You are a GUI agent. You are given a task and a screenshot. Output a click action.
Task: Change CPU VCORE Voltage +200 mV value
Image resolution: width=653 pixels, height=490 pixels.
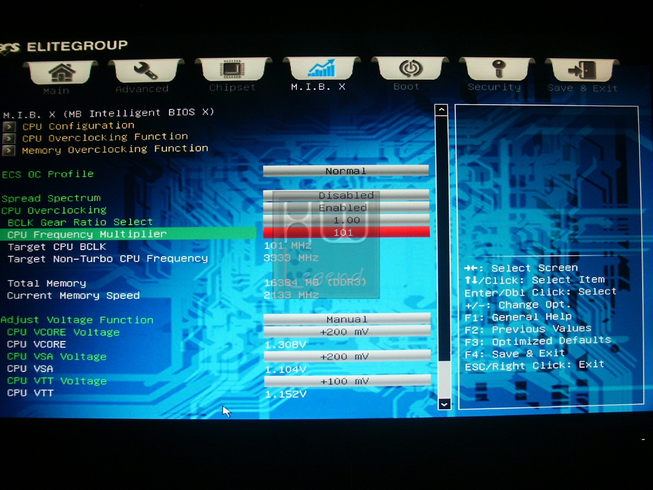(347, 332)
